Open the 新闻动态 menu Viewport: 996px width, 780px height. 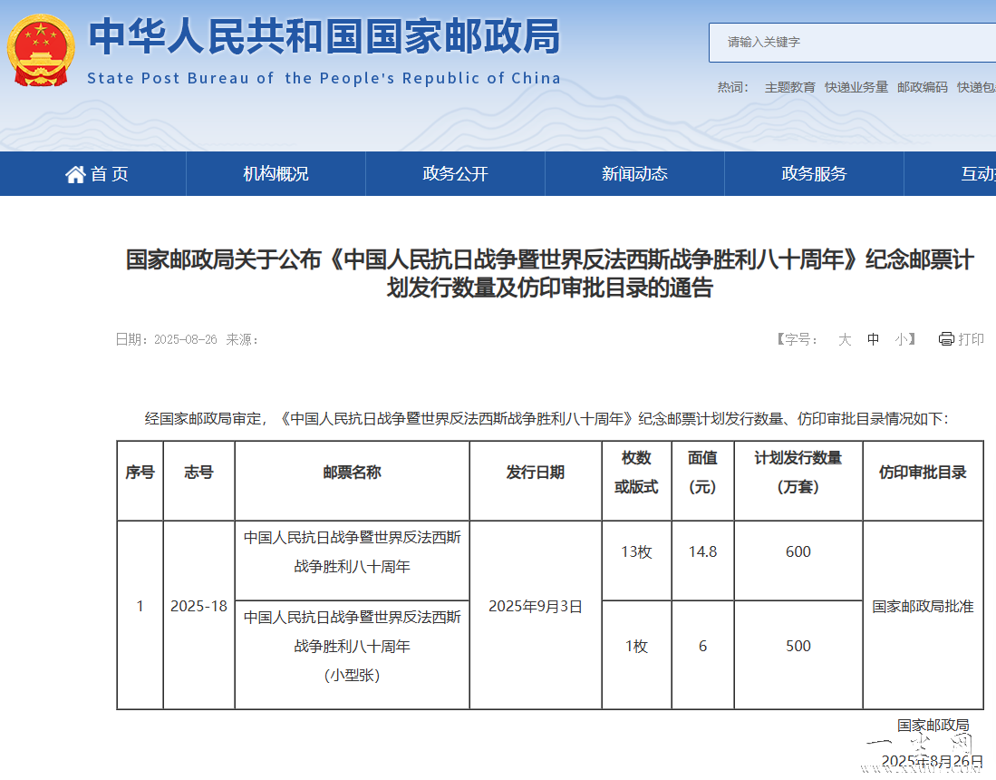coord(634,173)
